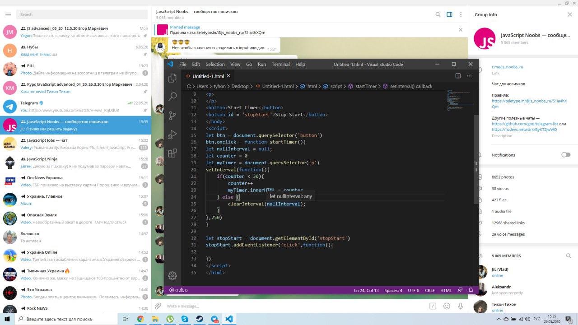Screen dimensions: 578x325
Task: Attach a file in Telegram message box
Action: pos(158,306)
